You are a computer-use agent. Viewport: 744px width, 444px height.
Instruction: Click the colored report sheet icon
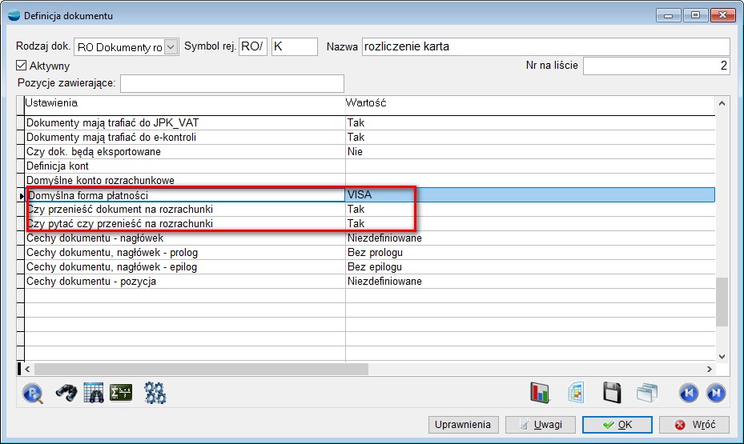tap(576, 393)
